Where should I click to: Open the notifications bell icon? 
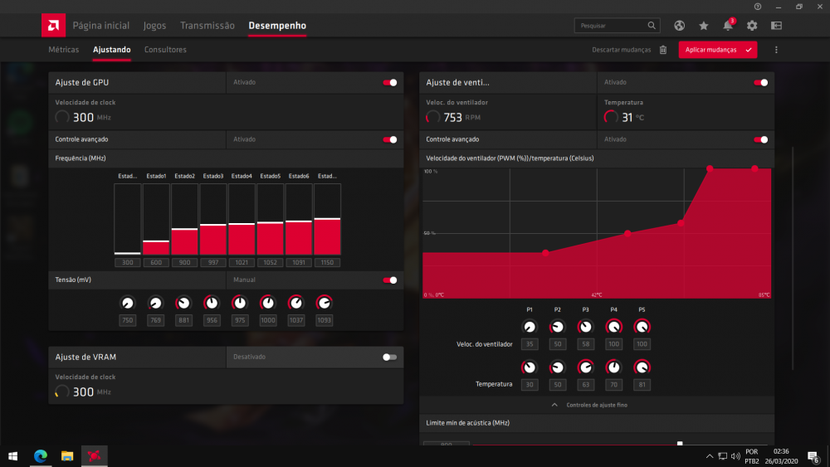tap(728, 26)
